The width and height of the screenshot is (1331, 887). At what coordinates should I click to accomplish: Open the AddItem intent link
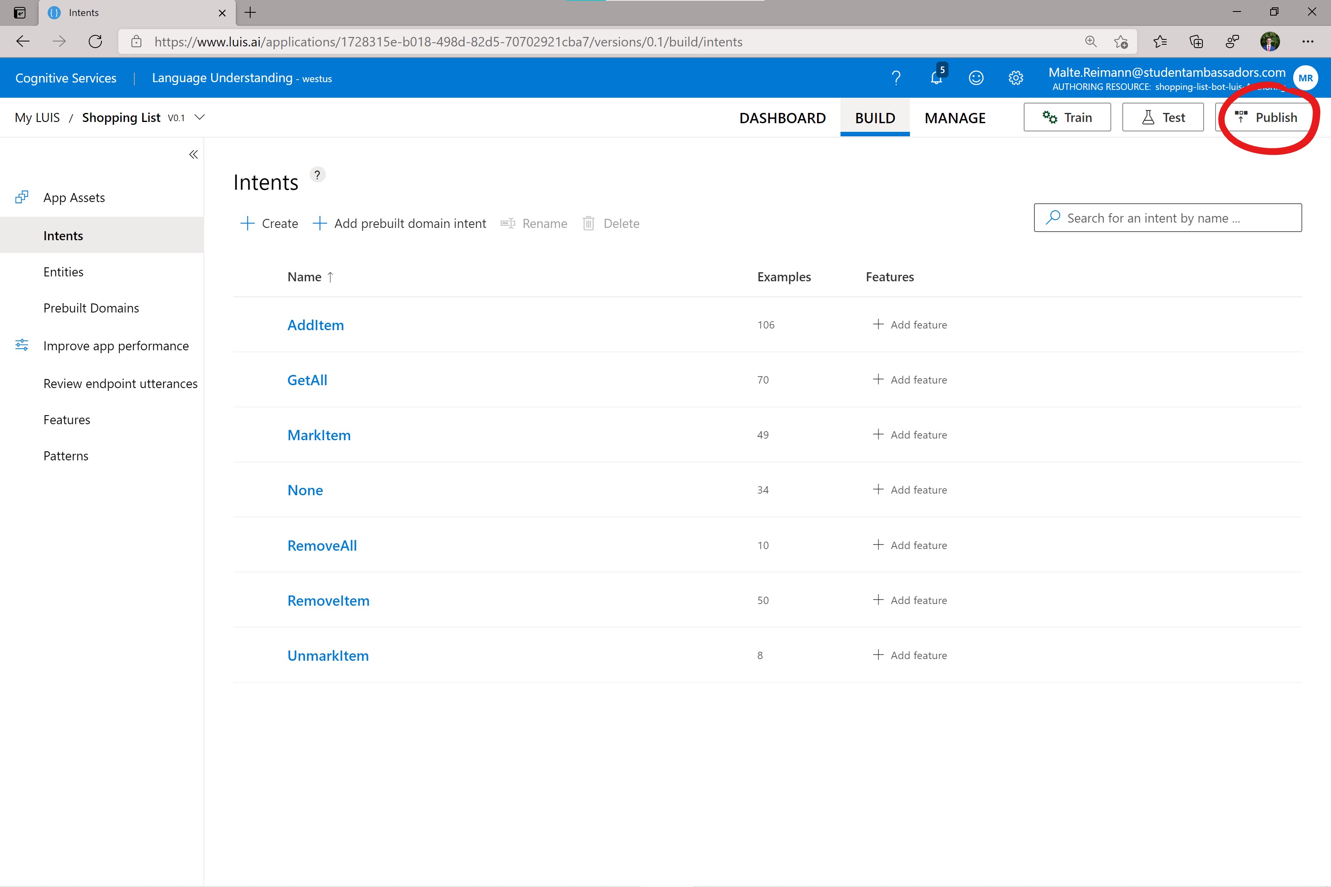(x=315, y=325)
